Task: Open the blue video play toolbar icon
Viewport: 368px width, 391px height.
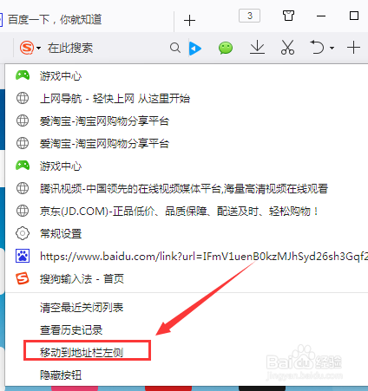Action: point(195,49)
